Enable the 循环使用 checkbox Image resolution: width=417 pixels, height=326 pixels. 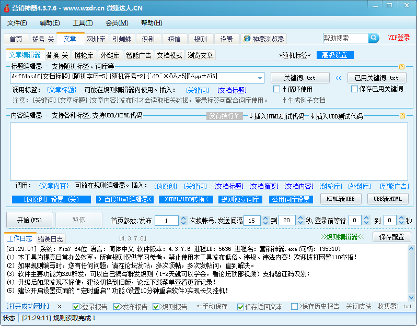click(x=276, y=89)
